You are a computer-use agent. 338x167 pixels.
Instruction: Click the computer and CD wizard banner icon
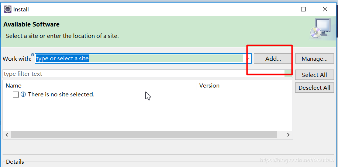(x=320, y=29)
